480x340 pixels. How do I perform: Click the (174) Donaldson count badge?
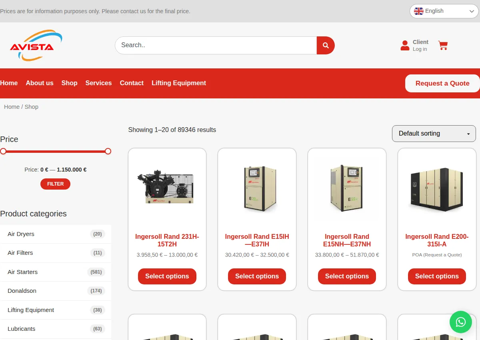point(96,291)
